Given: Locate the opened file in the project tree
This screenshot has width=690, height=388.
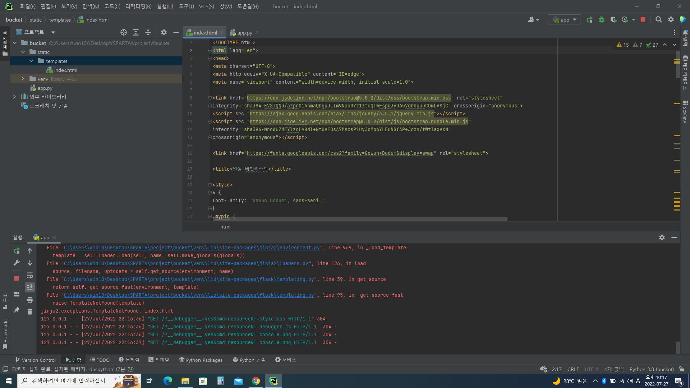Looking at the screenshot, I should pyautogui.click(x=124, y=32).
